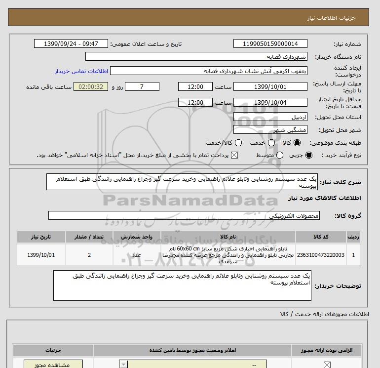
Task: Select the خدمت radio button
Action: (x=271, y=143)
